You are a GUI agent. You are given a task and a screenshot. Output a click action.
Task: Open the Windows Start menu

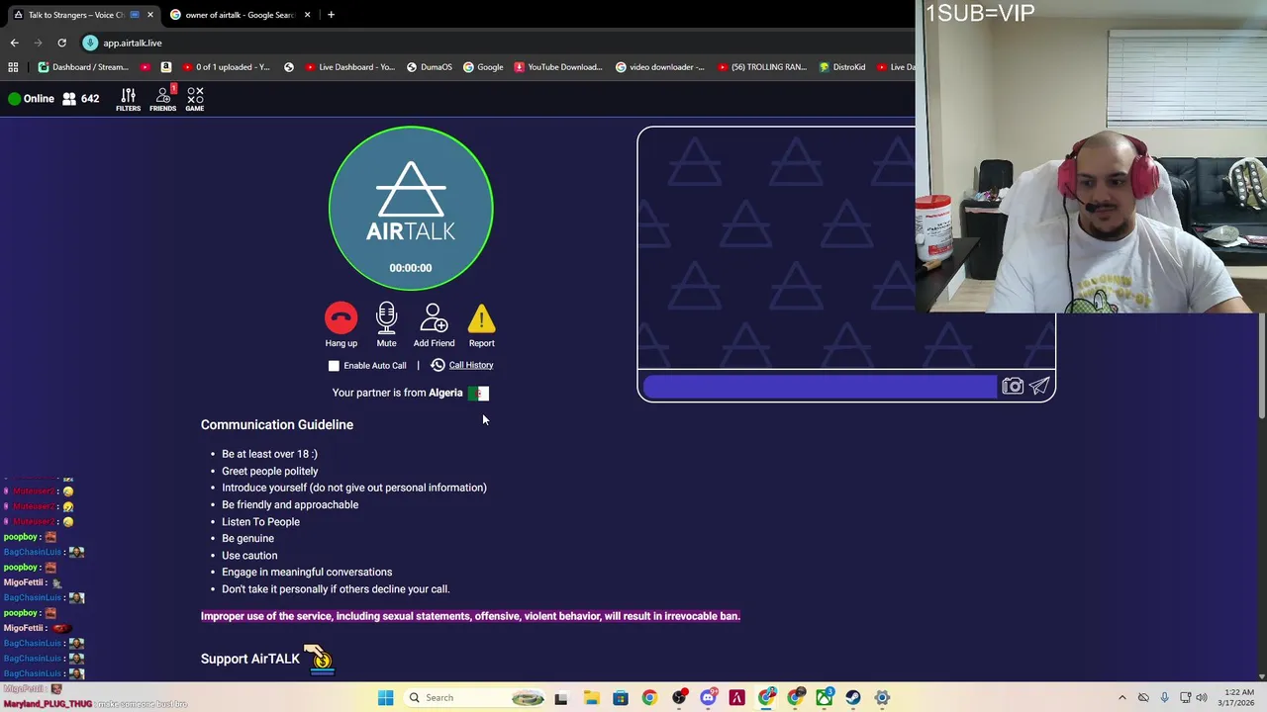386,698
